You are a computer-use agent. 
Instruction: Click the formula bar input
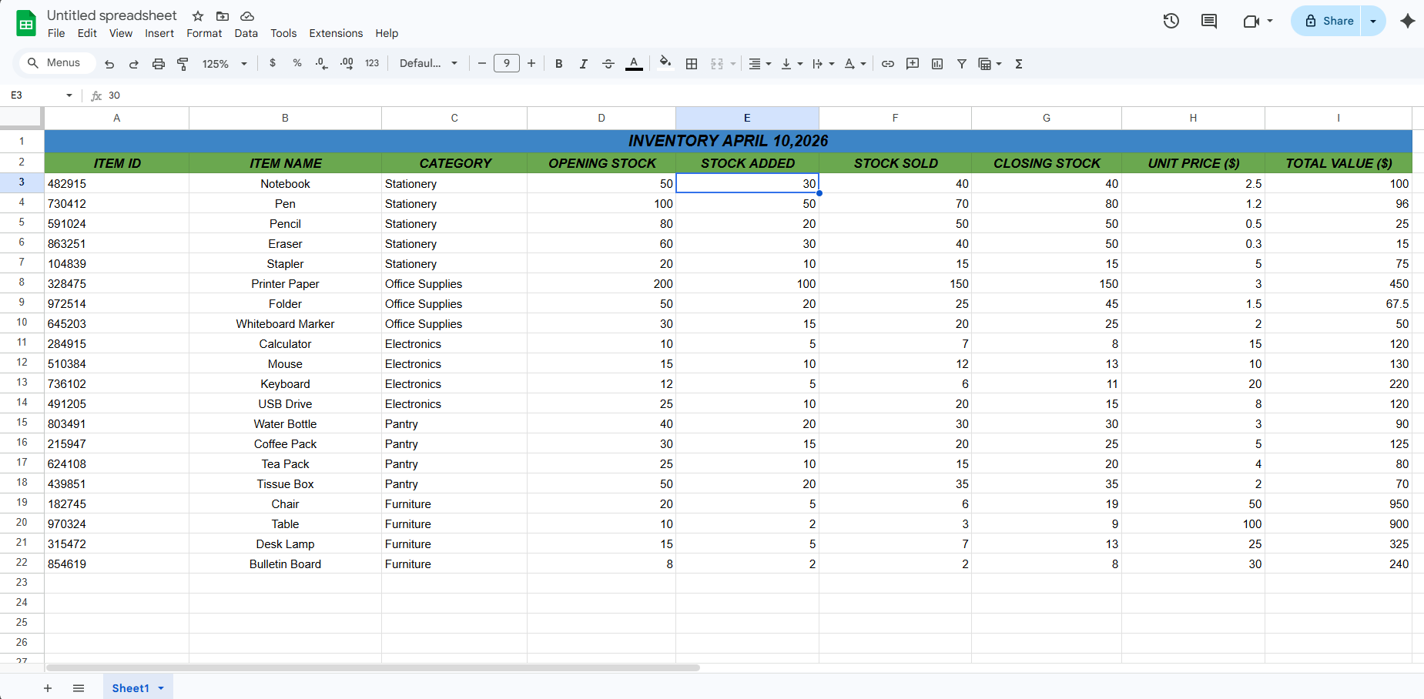[x=762, y=95]
